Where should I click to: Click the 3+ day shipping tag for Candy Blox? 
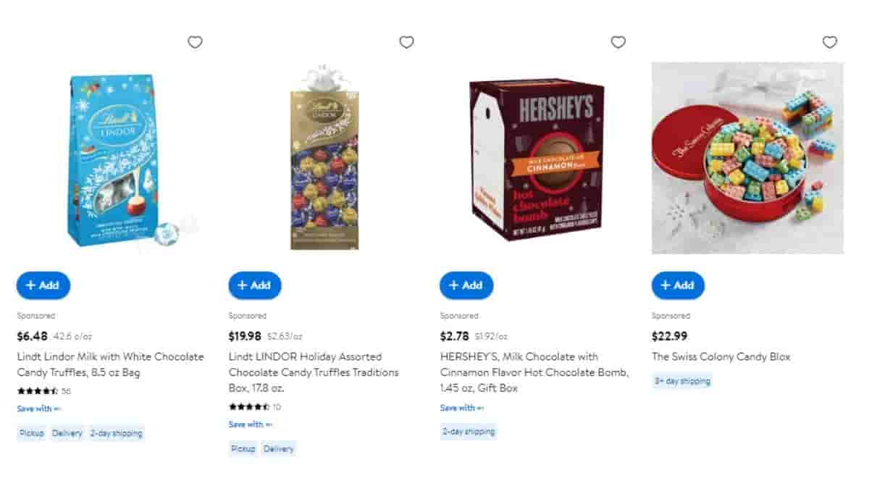coord(681,380)
